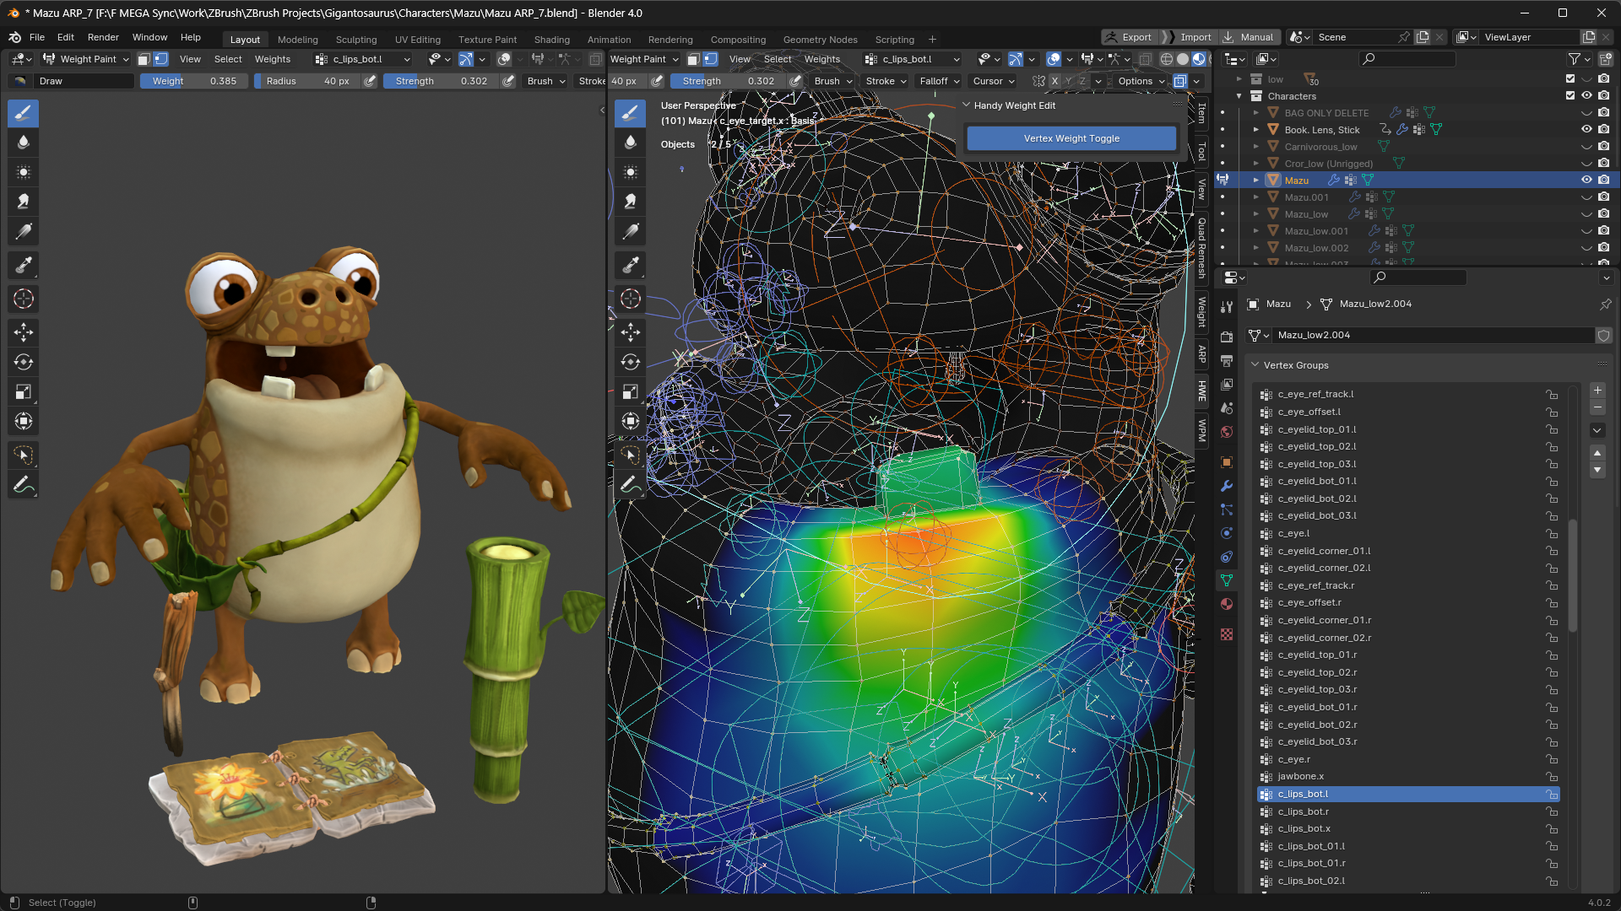Adjust the Strength slider in left viewport header
The image size is (1621, 911).
(x=442, y=81)
